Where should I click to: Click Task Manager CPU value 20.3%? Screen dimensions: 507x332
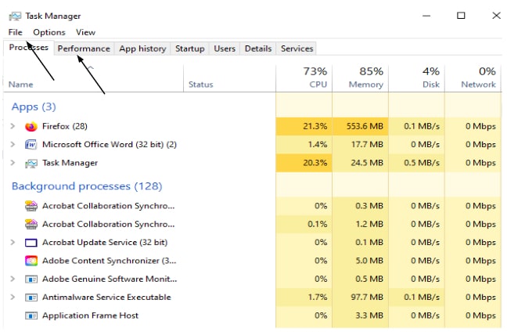tap(315, 163)
